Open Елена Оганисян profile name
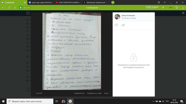 pyautogui.click(x=128, y=15)
